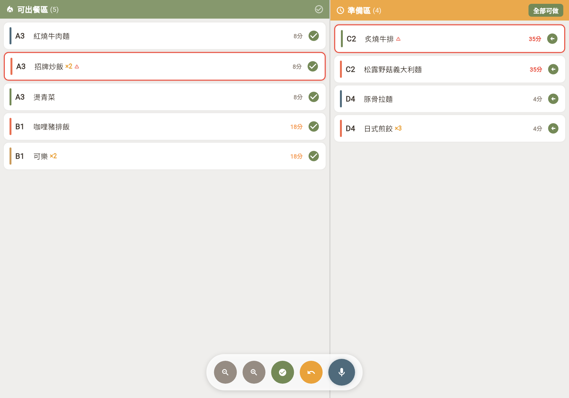Select the 豚骨拉麵 order card
The image size is (569, 398).
(x=450, y=99)
